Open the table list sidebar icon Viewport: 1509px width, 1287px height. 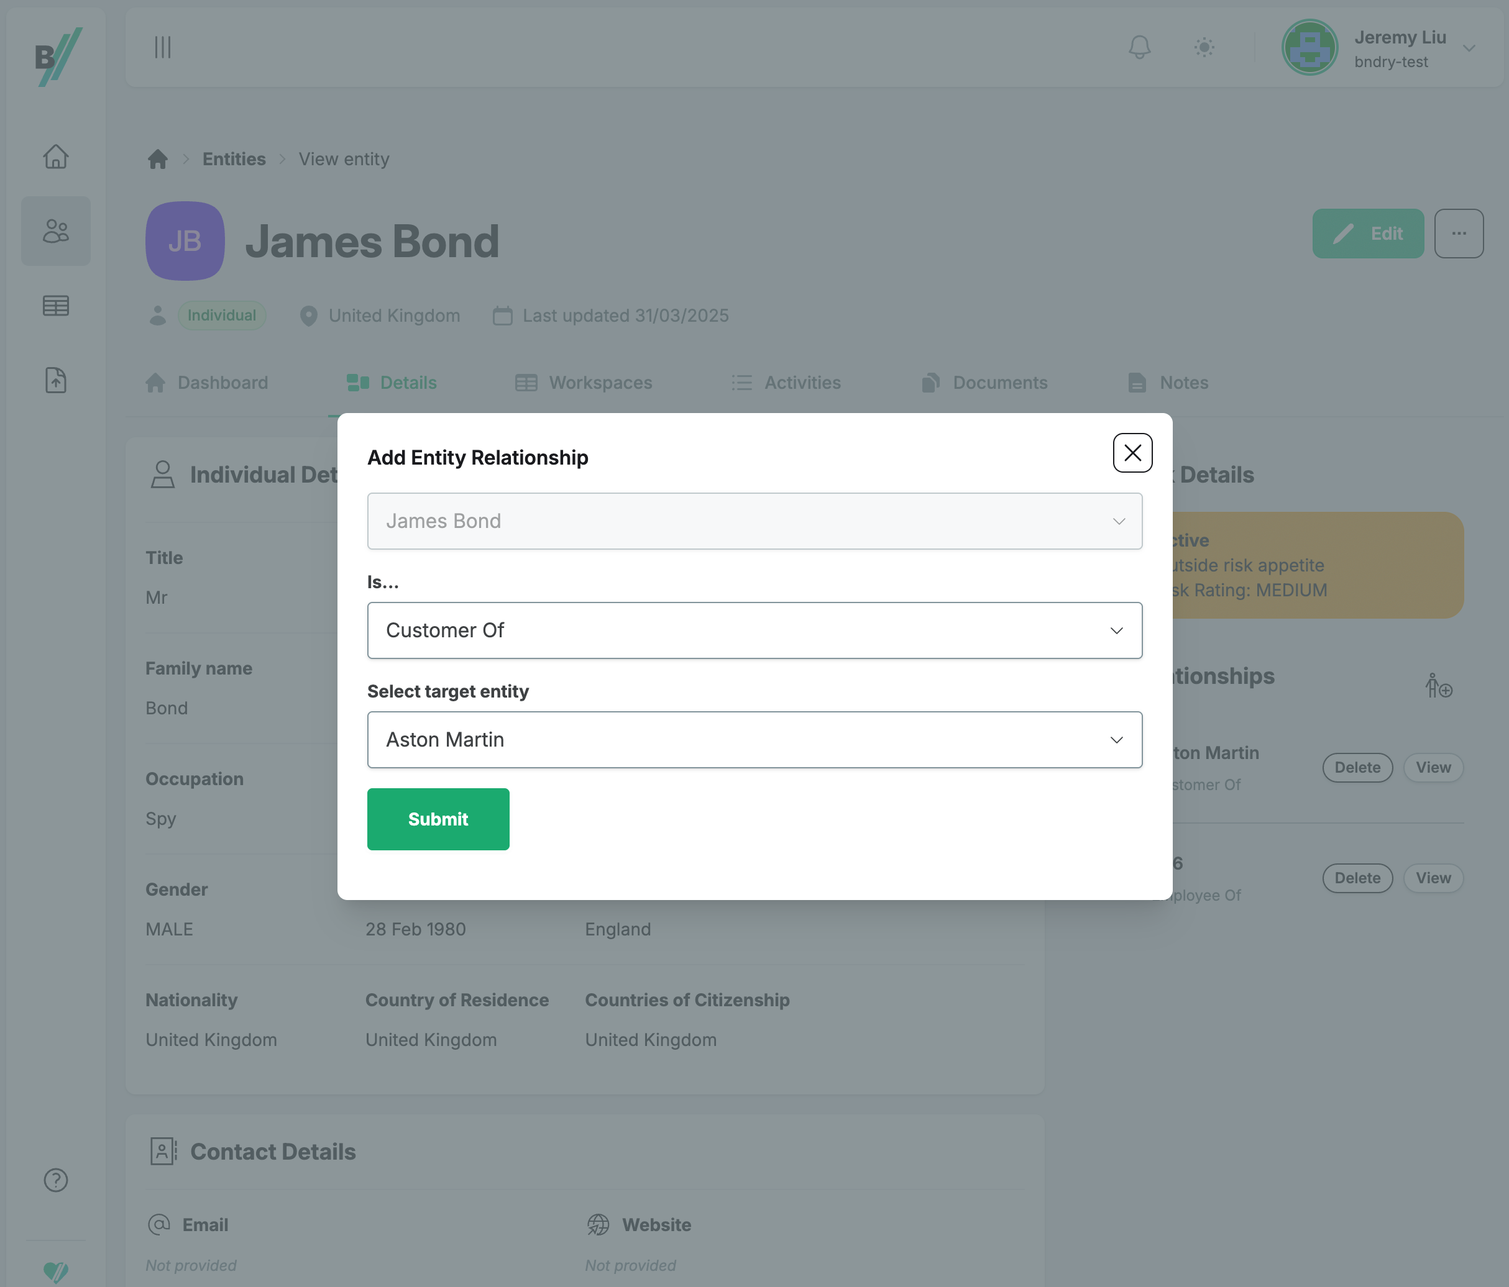pos(56,306)
